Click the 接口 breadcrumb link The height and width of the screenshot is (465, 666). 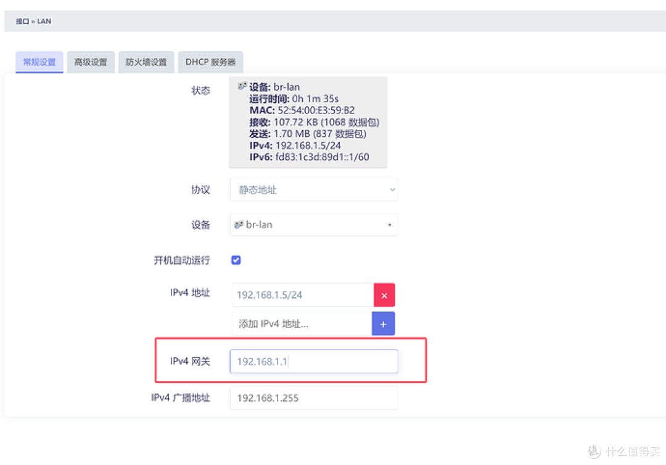20,21
